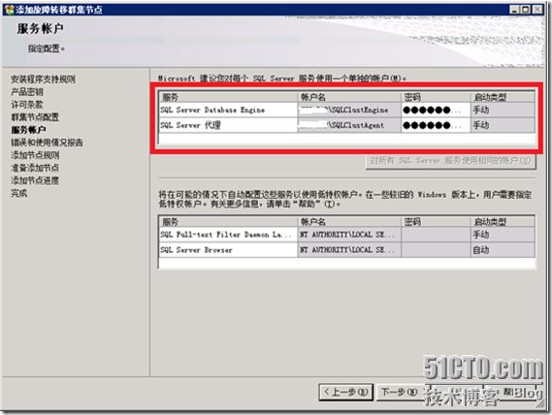The height and width of the screenshot is (415, 552).
Task: Minimize the wizard window
Action: (x=515, y=10)
